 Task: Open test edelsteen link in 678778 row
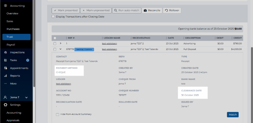pyautogui.click(x=110, y=49)
